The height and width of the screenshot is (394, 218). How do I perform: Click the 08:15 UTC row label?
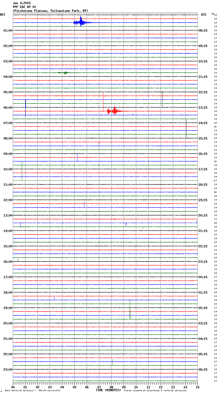pos(203,31)
